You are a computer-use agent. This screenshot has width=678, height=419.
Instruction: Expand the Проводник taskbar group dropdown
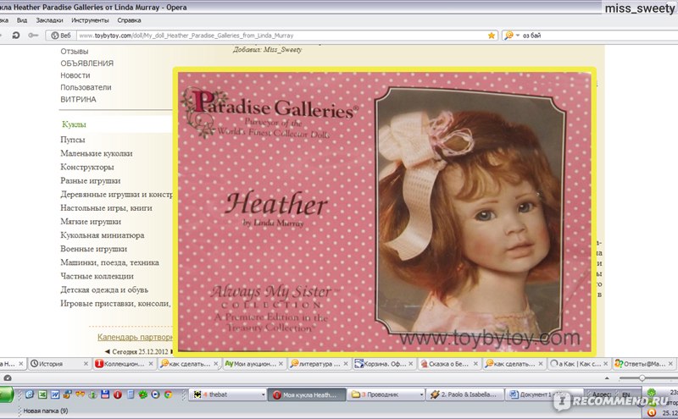click(421, 394)
